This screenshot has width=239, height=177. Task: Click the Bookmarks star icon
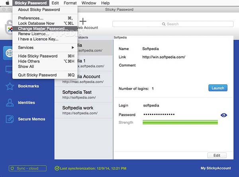click(10, 86)
